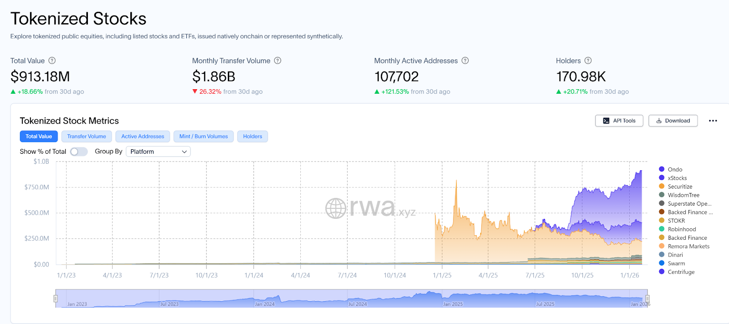Enable the Show % of Total toggle

(x=79, y=152)
